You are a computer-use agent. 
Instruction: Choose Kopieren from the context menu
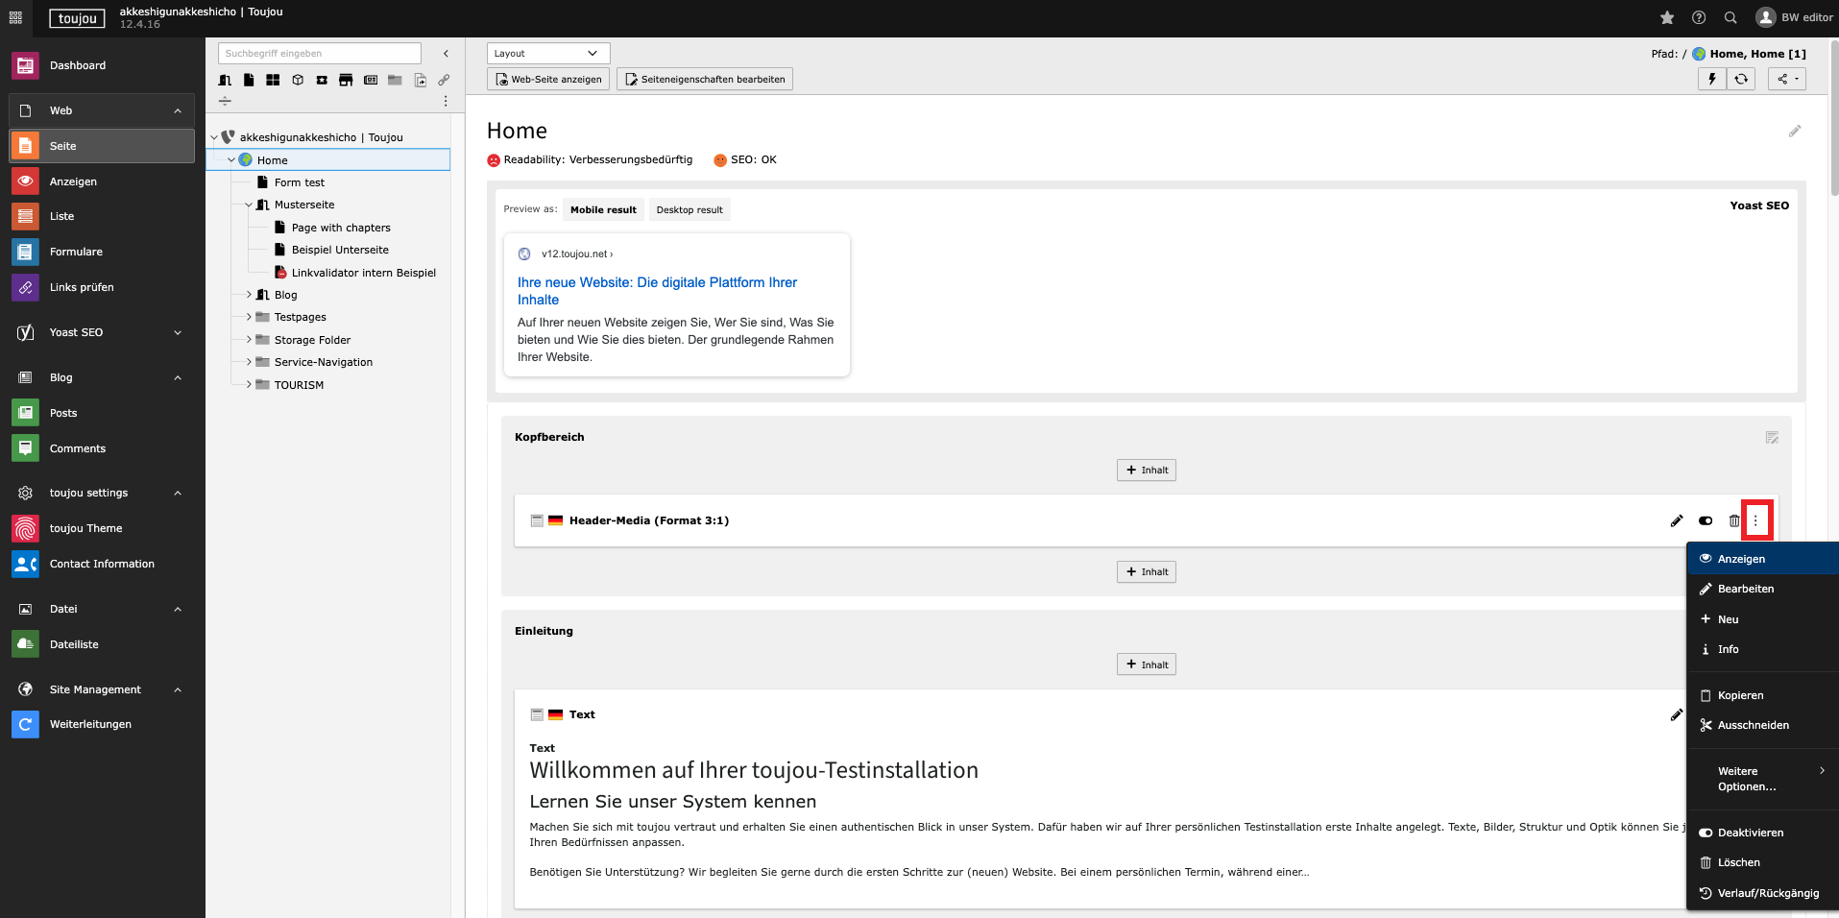(1740, 695)
